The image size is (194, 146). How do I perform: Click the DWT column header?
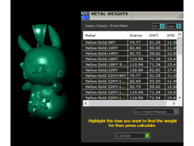(x=156, y=35)
